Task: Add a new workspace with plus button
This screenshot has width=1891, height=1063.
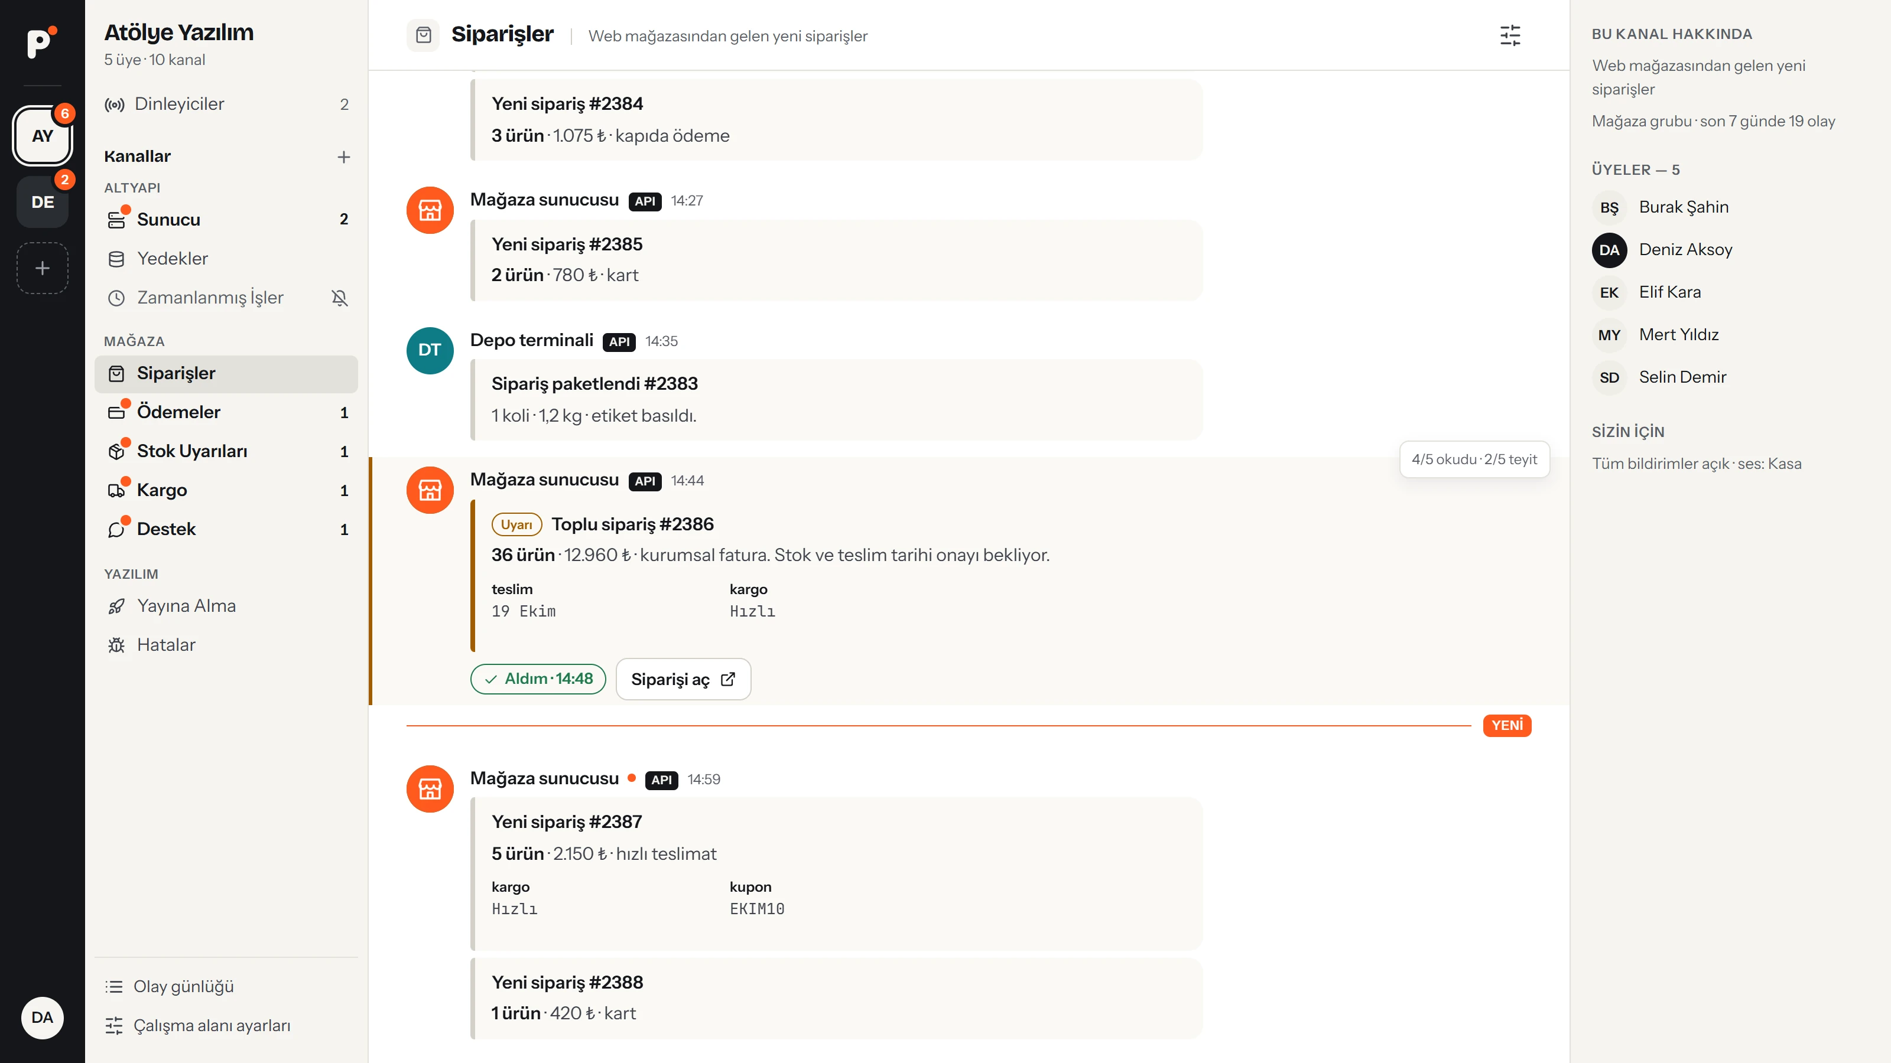Action: [43, 268]
